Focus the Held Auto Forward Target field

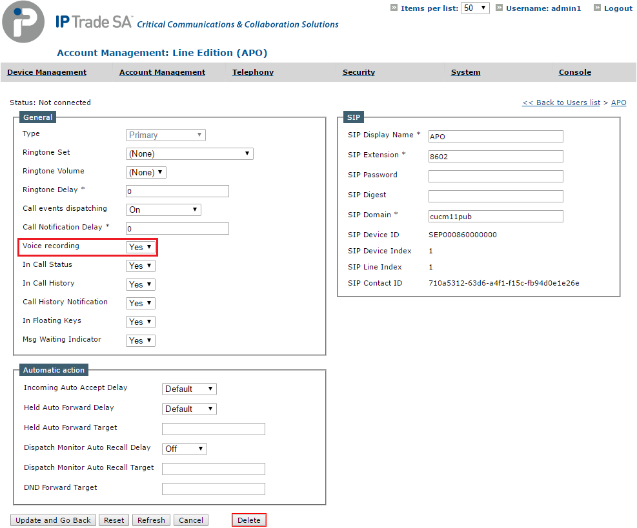coord(214,429)
